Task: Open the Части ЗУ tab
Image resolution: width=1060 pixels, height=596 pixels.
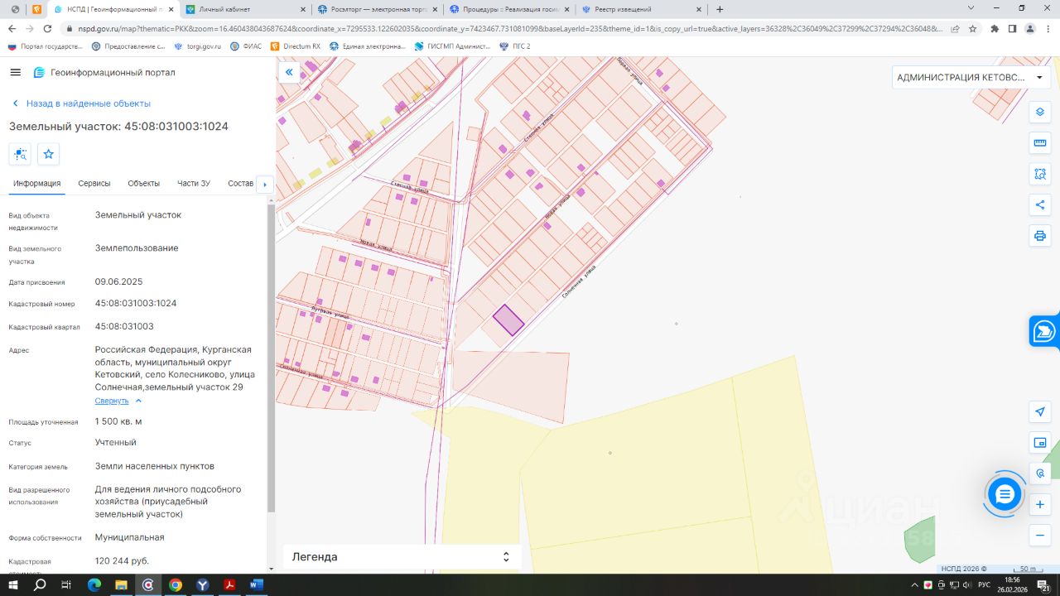Action: point(194,183)
